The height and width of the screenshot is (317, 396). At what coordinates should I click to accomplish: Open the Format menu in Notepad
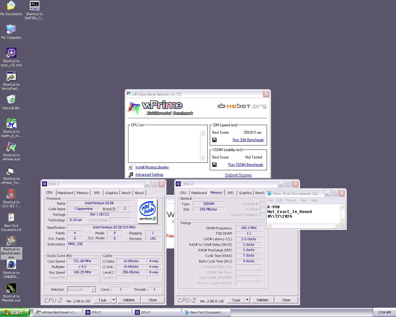coord(291,200)
